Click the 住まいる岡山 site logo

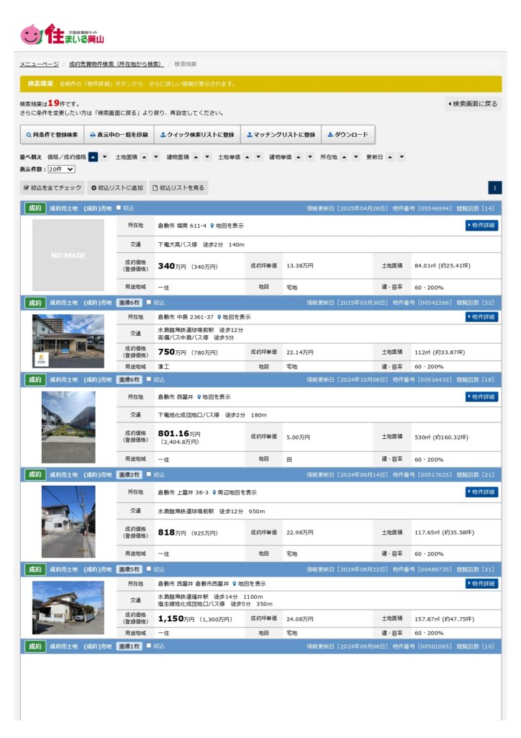point(62,35)
